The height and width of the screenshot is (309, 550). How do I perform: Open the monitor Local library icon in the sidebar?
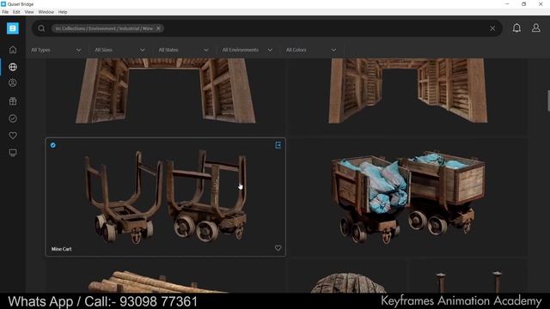point(13,153)
